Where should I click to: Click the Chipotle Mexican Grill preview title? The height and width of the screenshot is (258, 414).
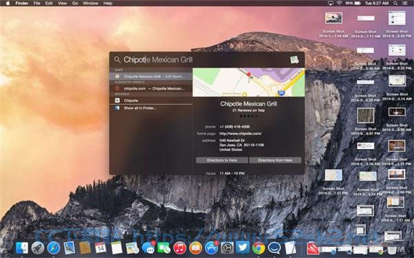(248, 103)
